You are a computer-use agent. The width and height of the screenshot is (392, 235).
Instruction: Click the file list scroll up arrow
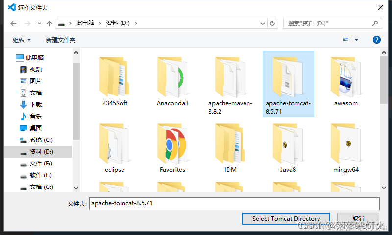pos(384,52)
